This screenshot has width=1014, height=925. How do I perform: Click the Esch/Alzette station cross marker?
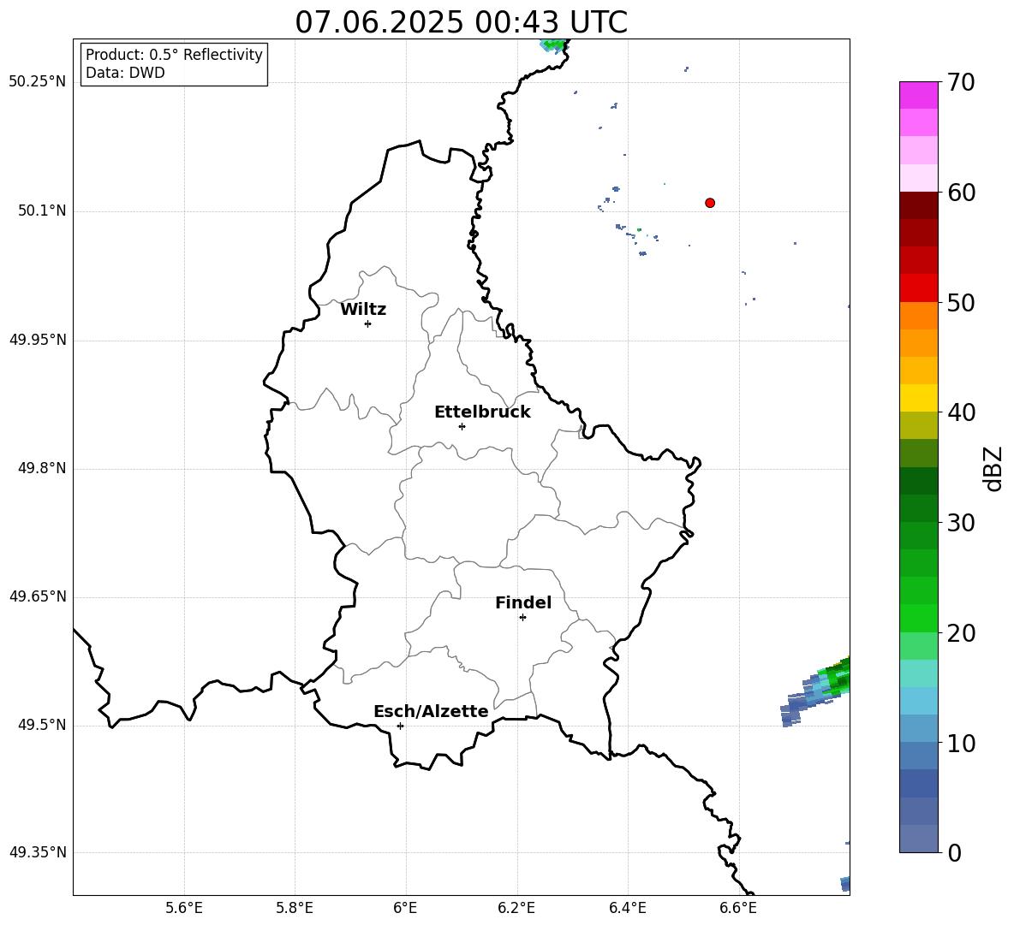click(400, 726)
